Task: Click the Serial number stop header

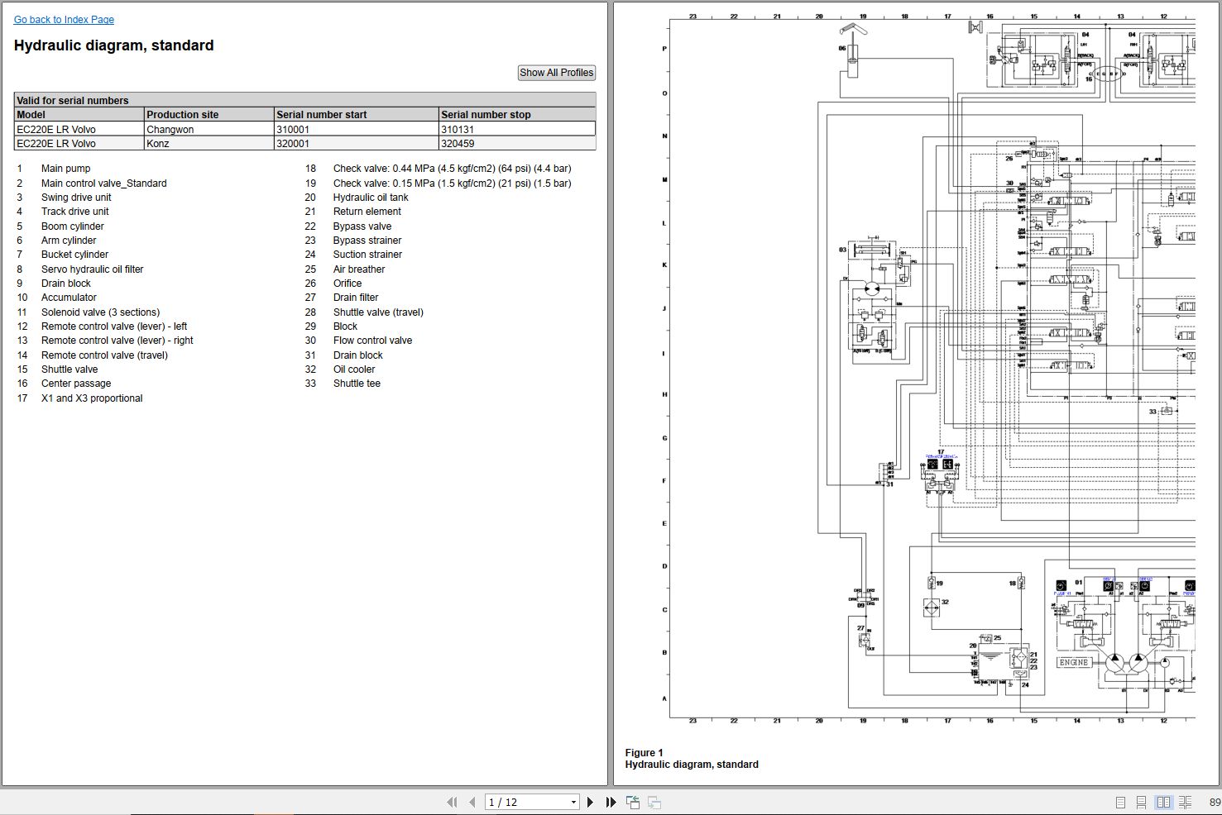Action: 517,114
